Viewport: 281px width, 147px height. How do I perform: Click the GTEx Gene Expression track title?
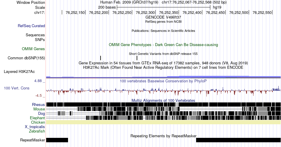[163, 63]
